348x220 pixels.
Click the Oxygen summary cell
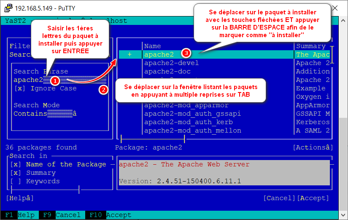(x=313, y=97)
